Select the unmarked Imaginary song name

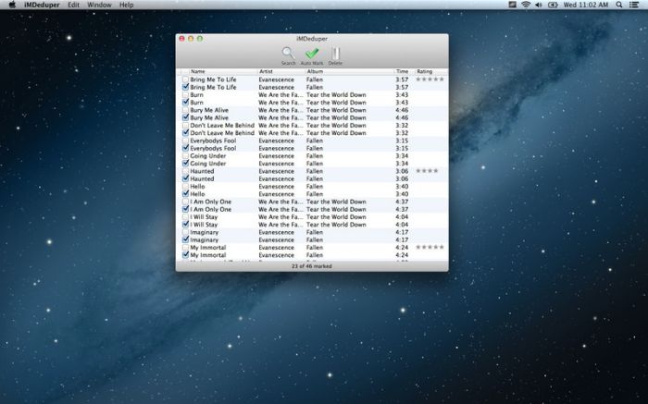(205, 232)
